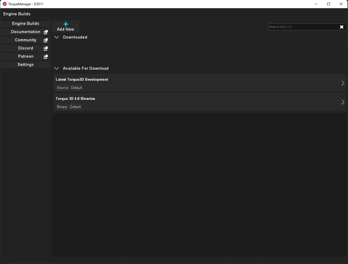Click the Available For Download heading

coord(86,68)
